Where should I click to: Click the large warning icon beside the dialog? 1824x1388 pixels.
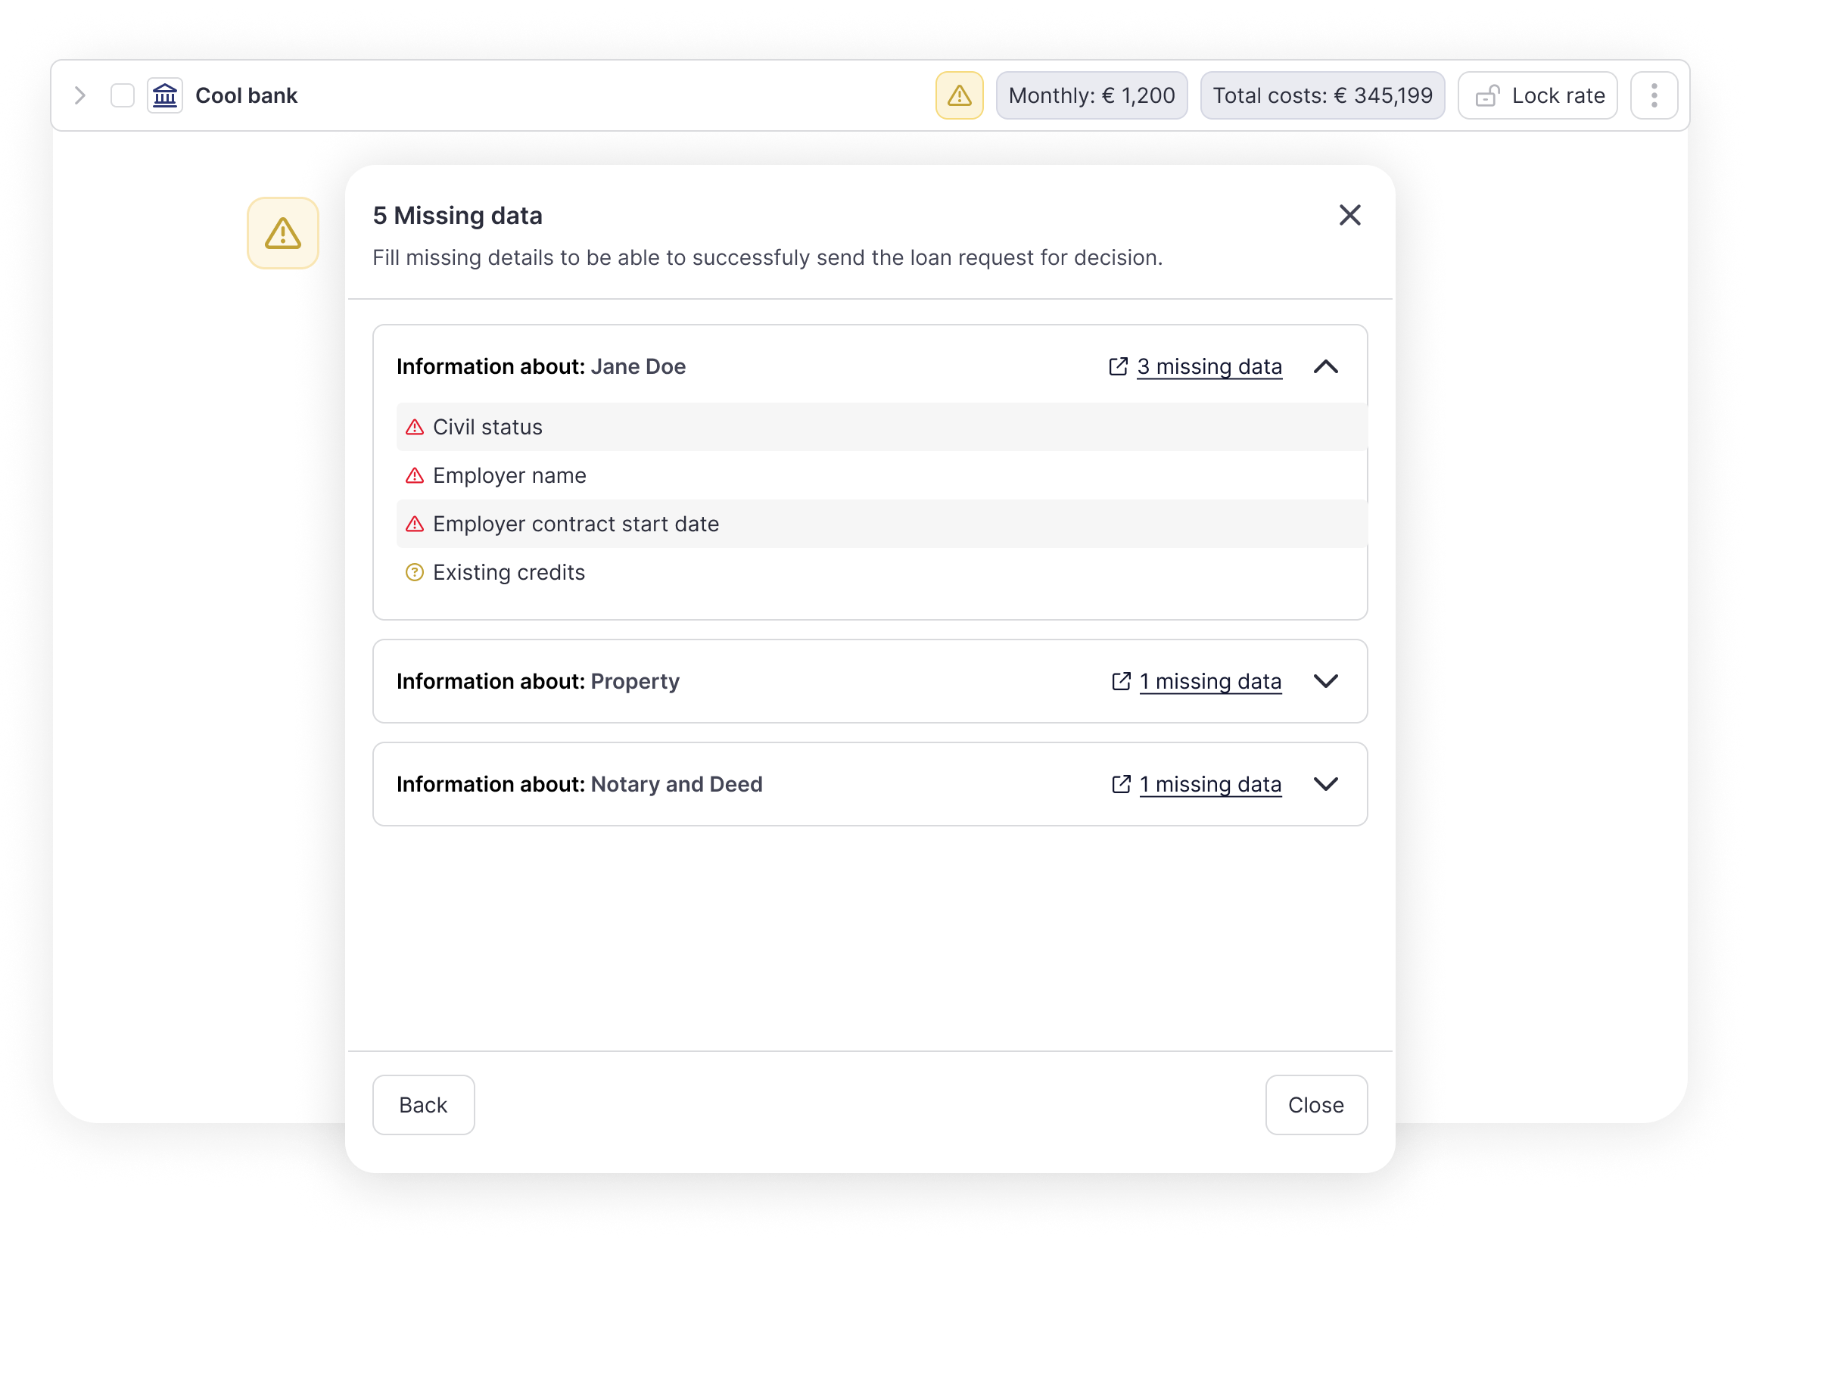(282, 233)
